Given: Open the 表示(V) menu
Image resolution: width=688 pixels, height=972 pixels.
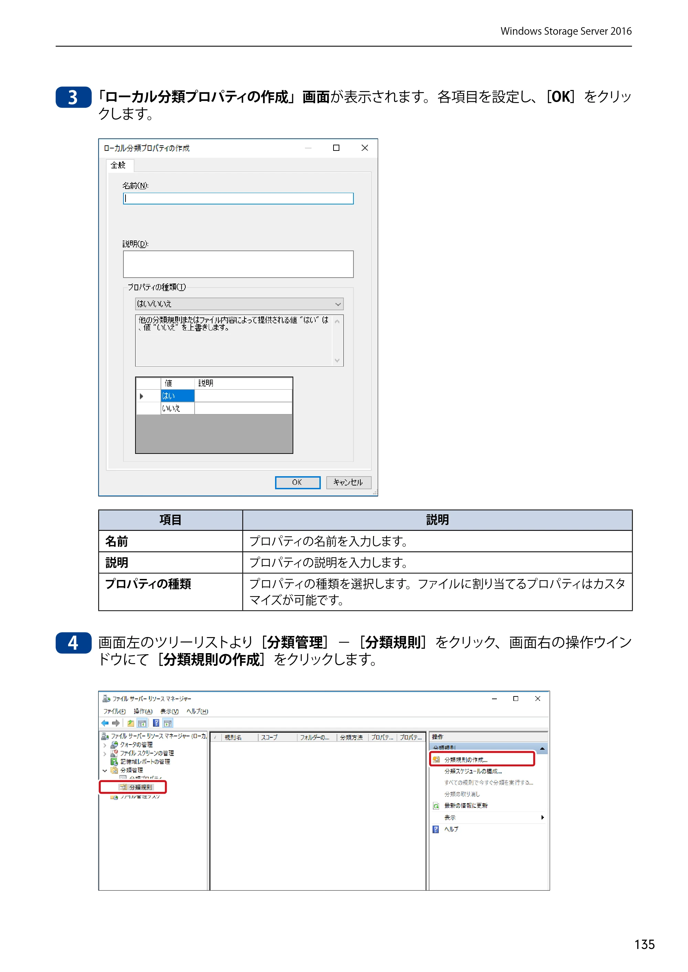Looking at the screenshot, I should click(x=170, y=711).
